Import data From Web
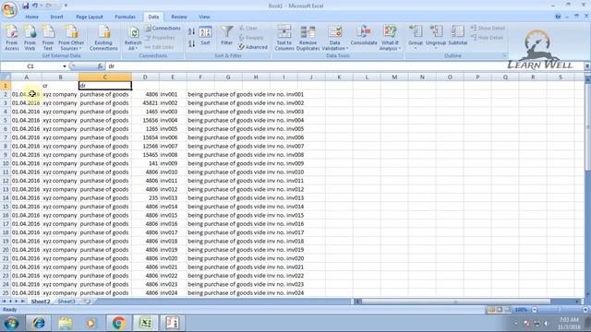Screen dimensions: 591x332 click(x=30, y=38)
